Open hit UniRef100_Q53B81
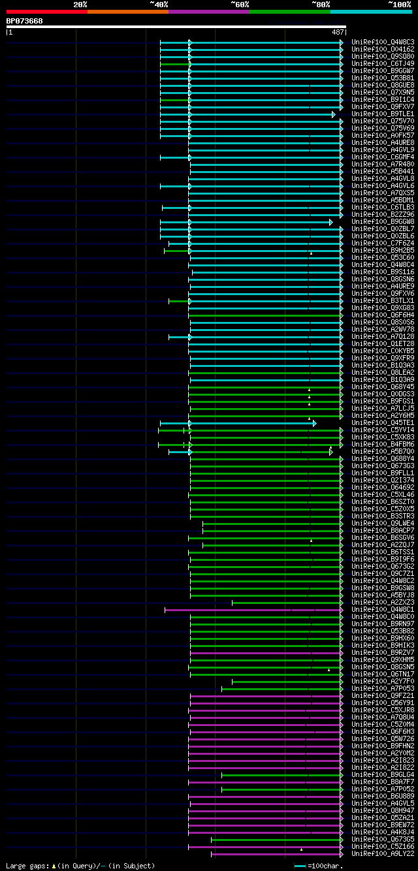Image resolution: width=418 pixels, height=871 pixels. (x=383, y=78)
